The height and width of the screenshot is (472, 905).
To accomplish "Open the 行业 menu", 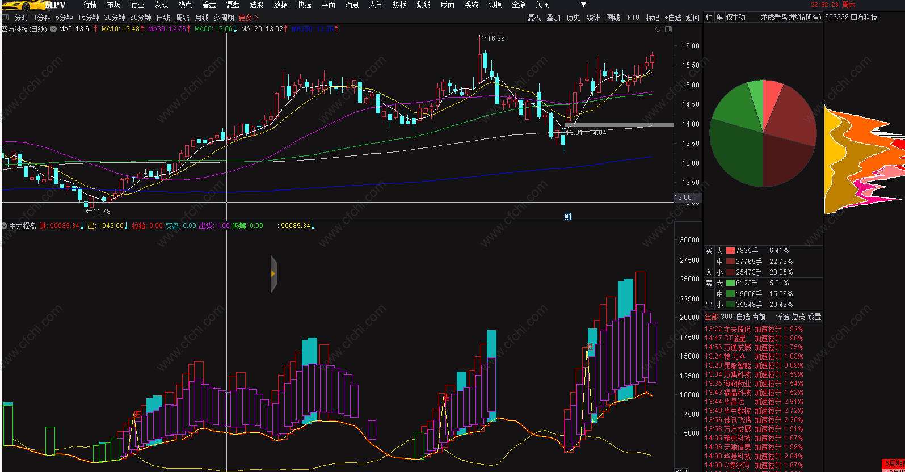I will (x=138, y=5).
